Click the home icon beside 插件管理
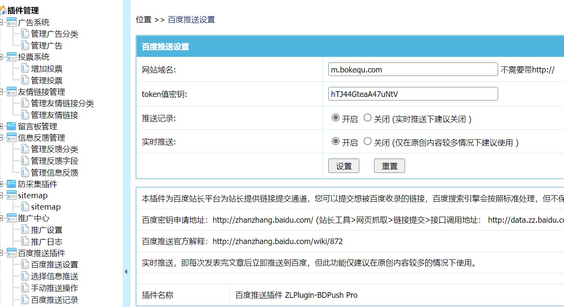The height and width of the screenshot is (307, 564). coord(3,11)
